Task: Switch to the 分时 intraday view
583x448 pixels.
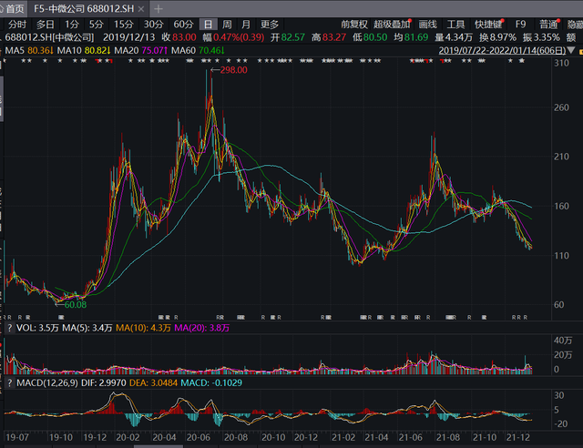Action: 17,25
